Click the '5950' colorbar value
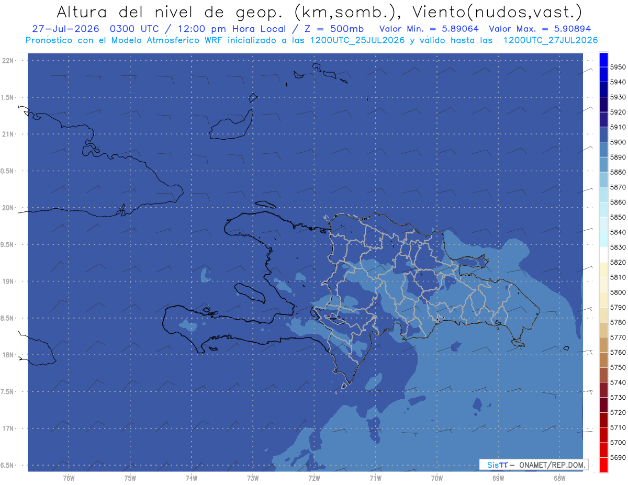 (618, 67)
